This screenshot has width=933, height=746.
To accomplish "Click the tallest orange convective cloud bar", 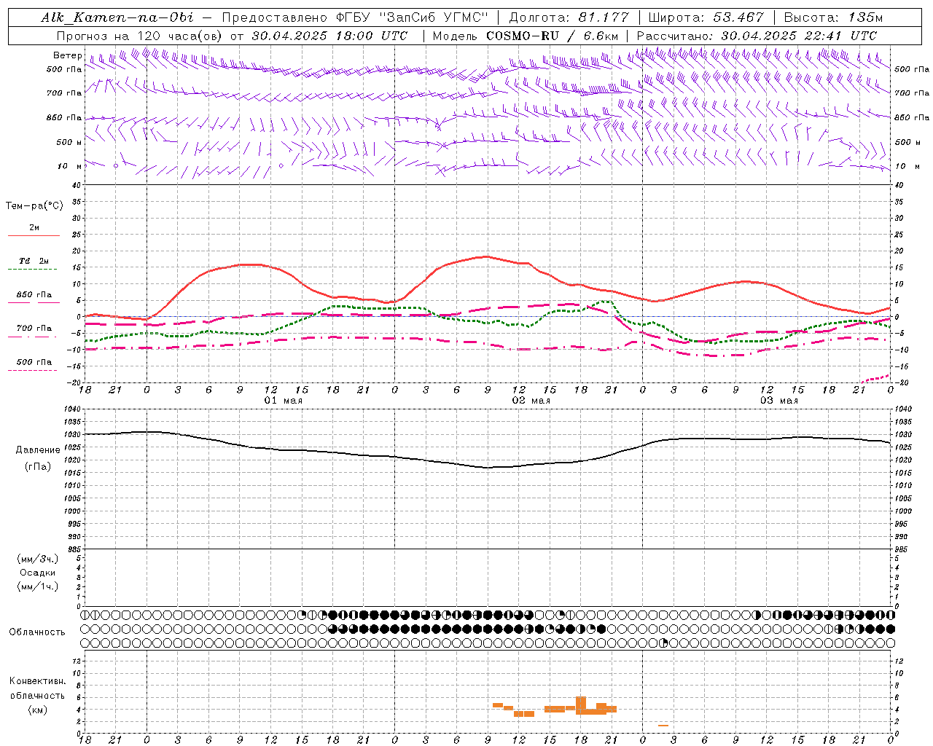I will coord(581,705).
